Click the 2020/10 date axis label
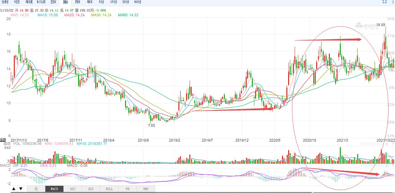 point(310,140)
